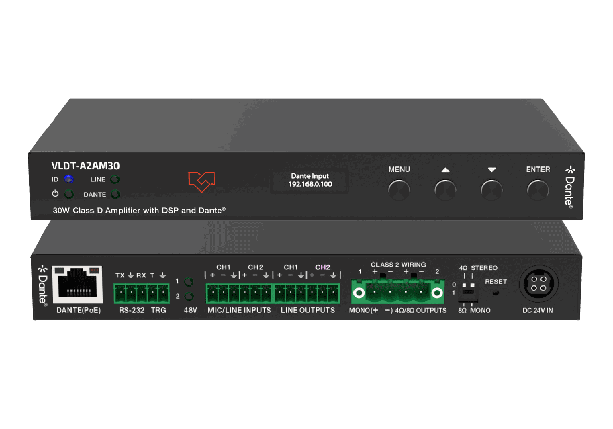Screen dimensions: 613x429
Task: Click the MIC/LINE INPUTS green terminal block
Action: click(x=240, y=294)
